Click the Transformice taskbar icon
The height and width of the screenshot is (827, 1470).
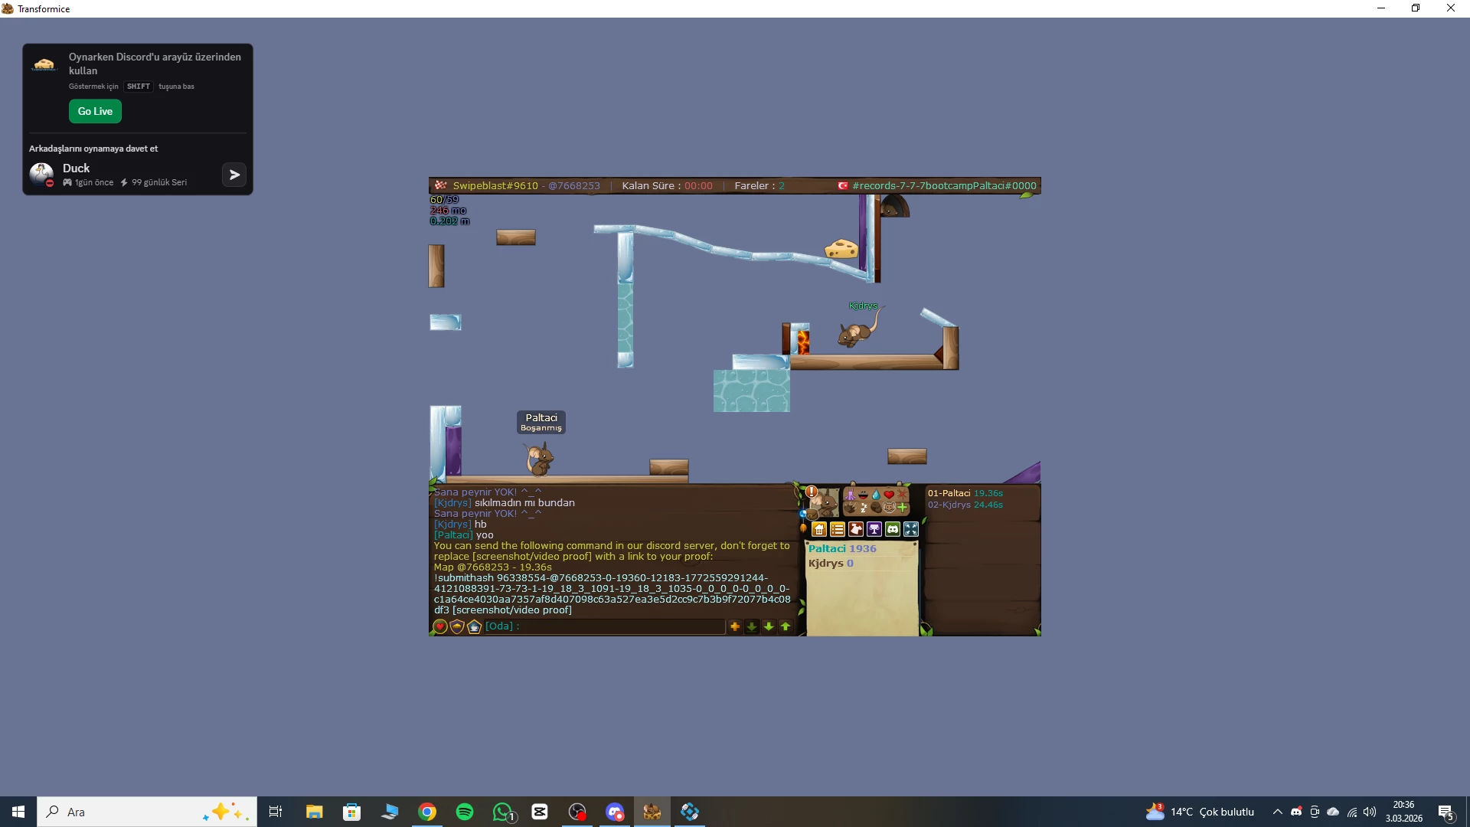(x=652, y=812)
